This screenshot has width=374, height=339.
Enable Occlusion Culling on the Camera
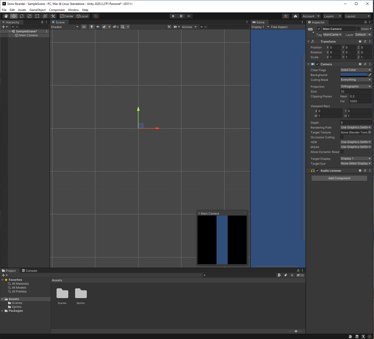(342, 137)
